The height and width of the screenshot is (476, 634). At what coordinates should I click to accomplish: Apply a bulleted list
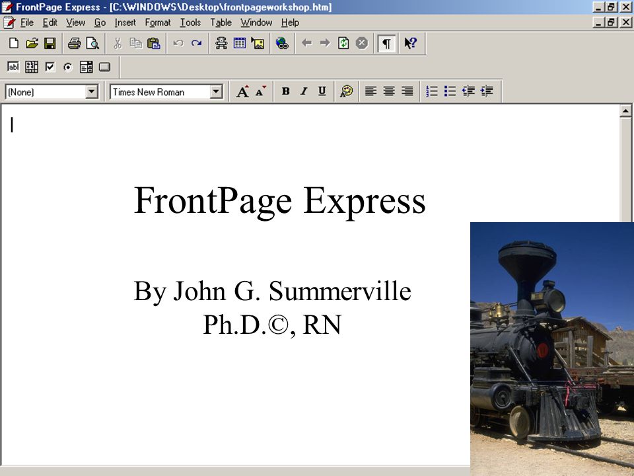pos(450,91)
